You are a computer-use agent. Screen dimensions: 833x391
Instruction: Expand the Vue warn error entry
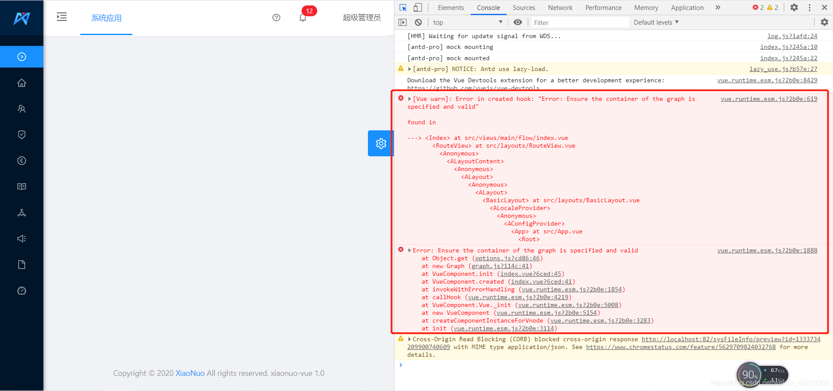coord(410,99)
